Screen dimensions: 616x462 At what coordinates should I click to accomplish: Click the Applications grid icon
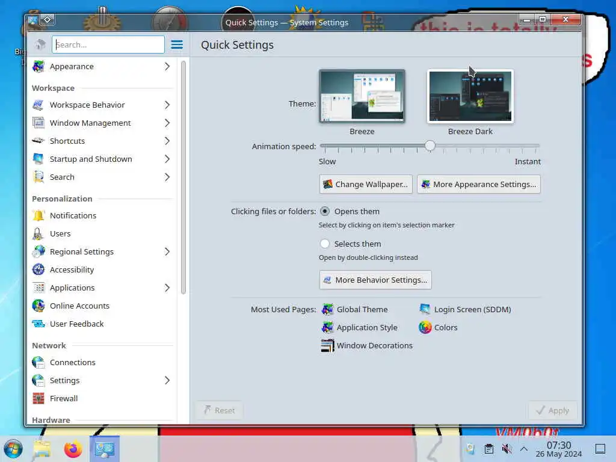pyautogui.click(x=38, y=288)
